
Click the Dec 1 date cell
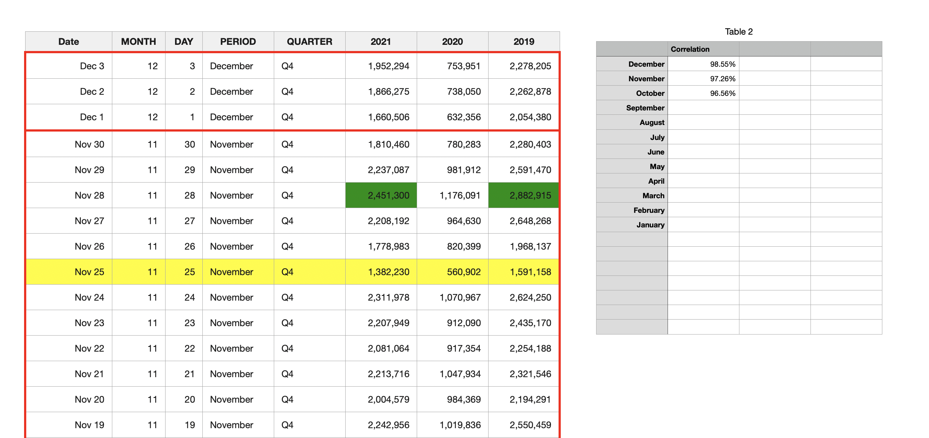pyautogui.click(x=69, y=117)
